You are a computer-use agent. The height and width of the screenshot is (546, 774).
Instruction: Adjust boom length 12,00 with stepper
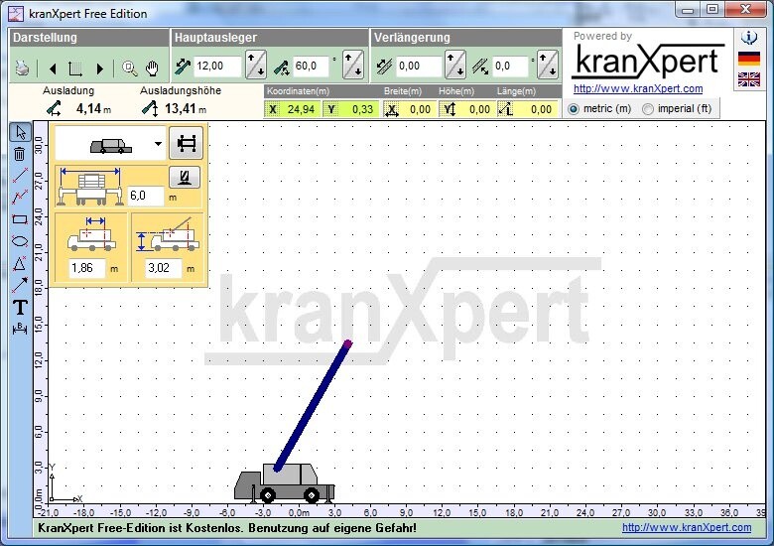click(256, 66)
